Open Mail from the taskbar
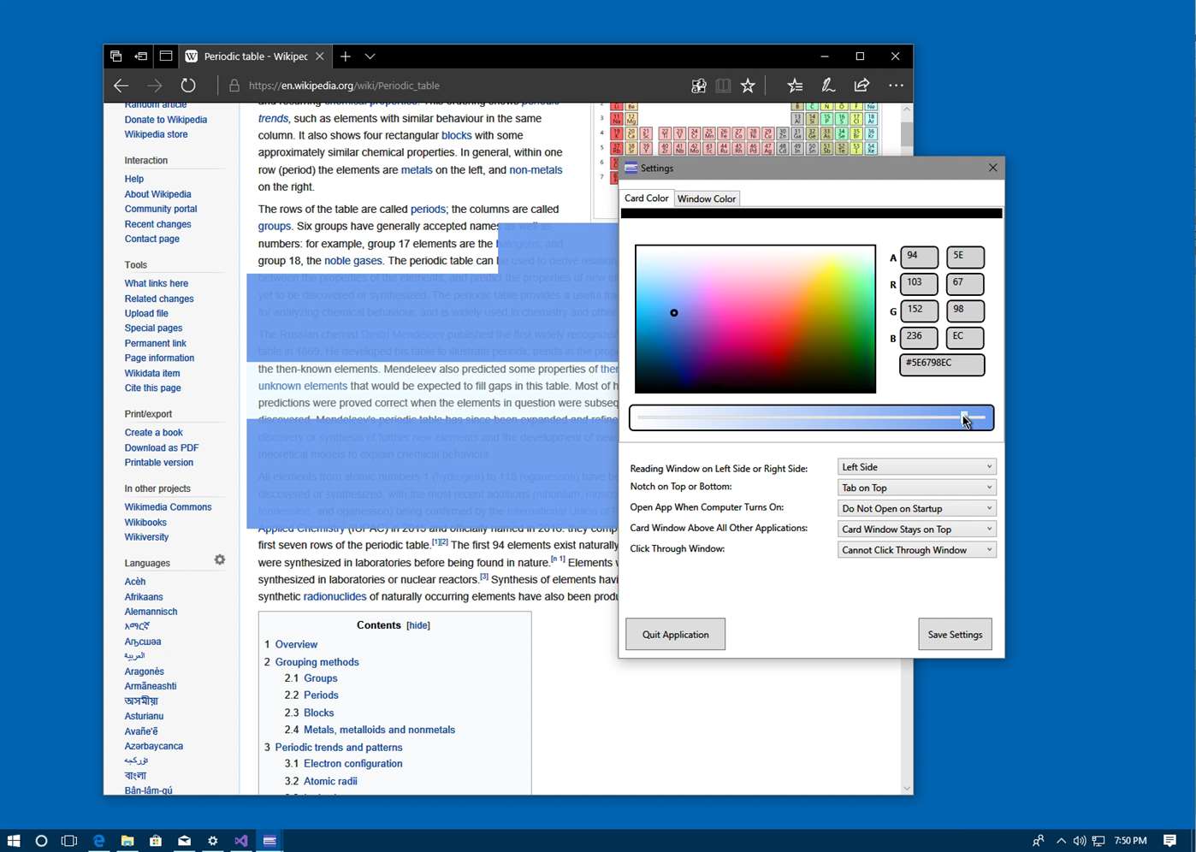1196x852 pixels. (184, 841)
